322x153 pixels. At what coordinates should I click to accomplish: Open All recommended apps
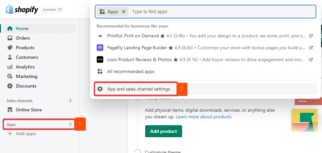[131, 72]
